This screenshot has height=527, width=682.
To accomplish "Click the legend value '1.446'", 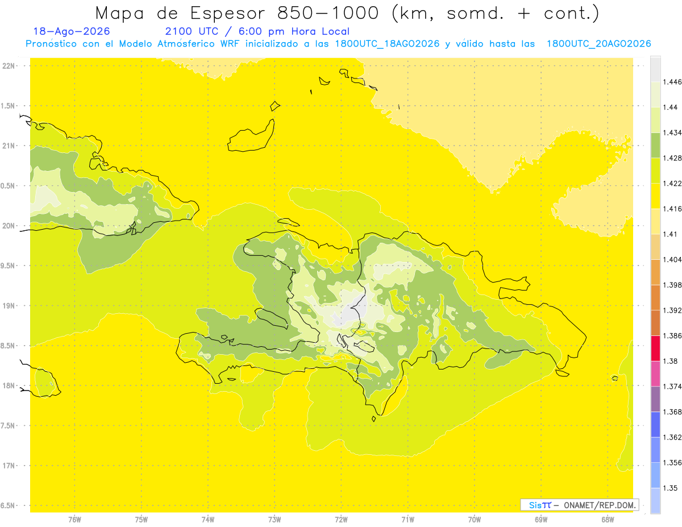I will [x=672, y=82].
